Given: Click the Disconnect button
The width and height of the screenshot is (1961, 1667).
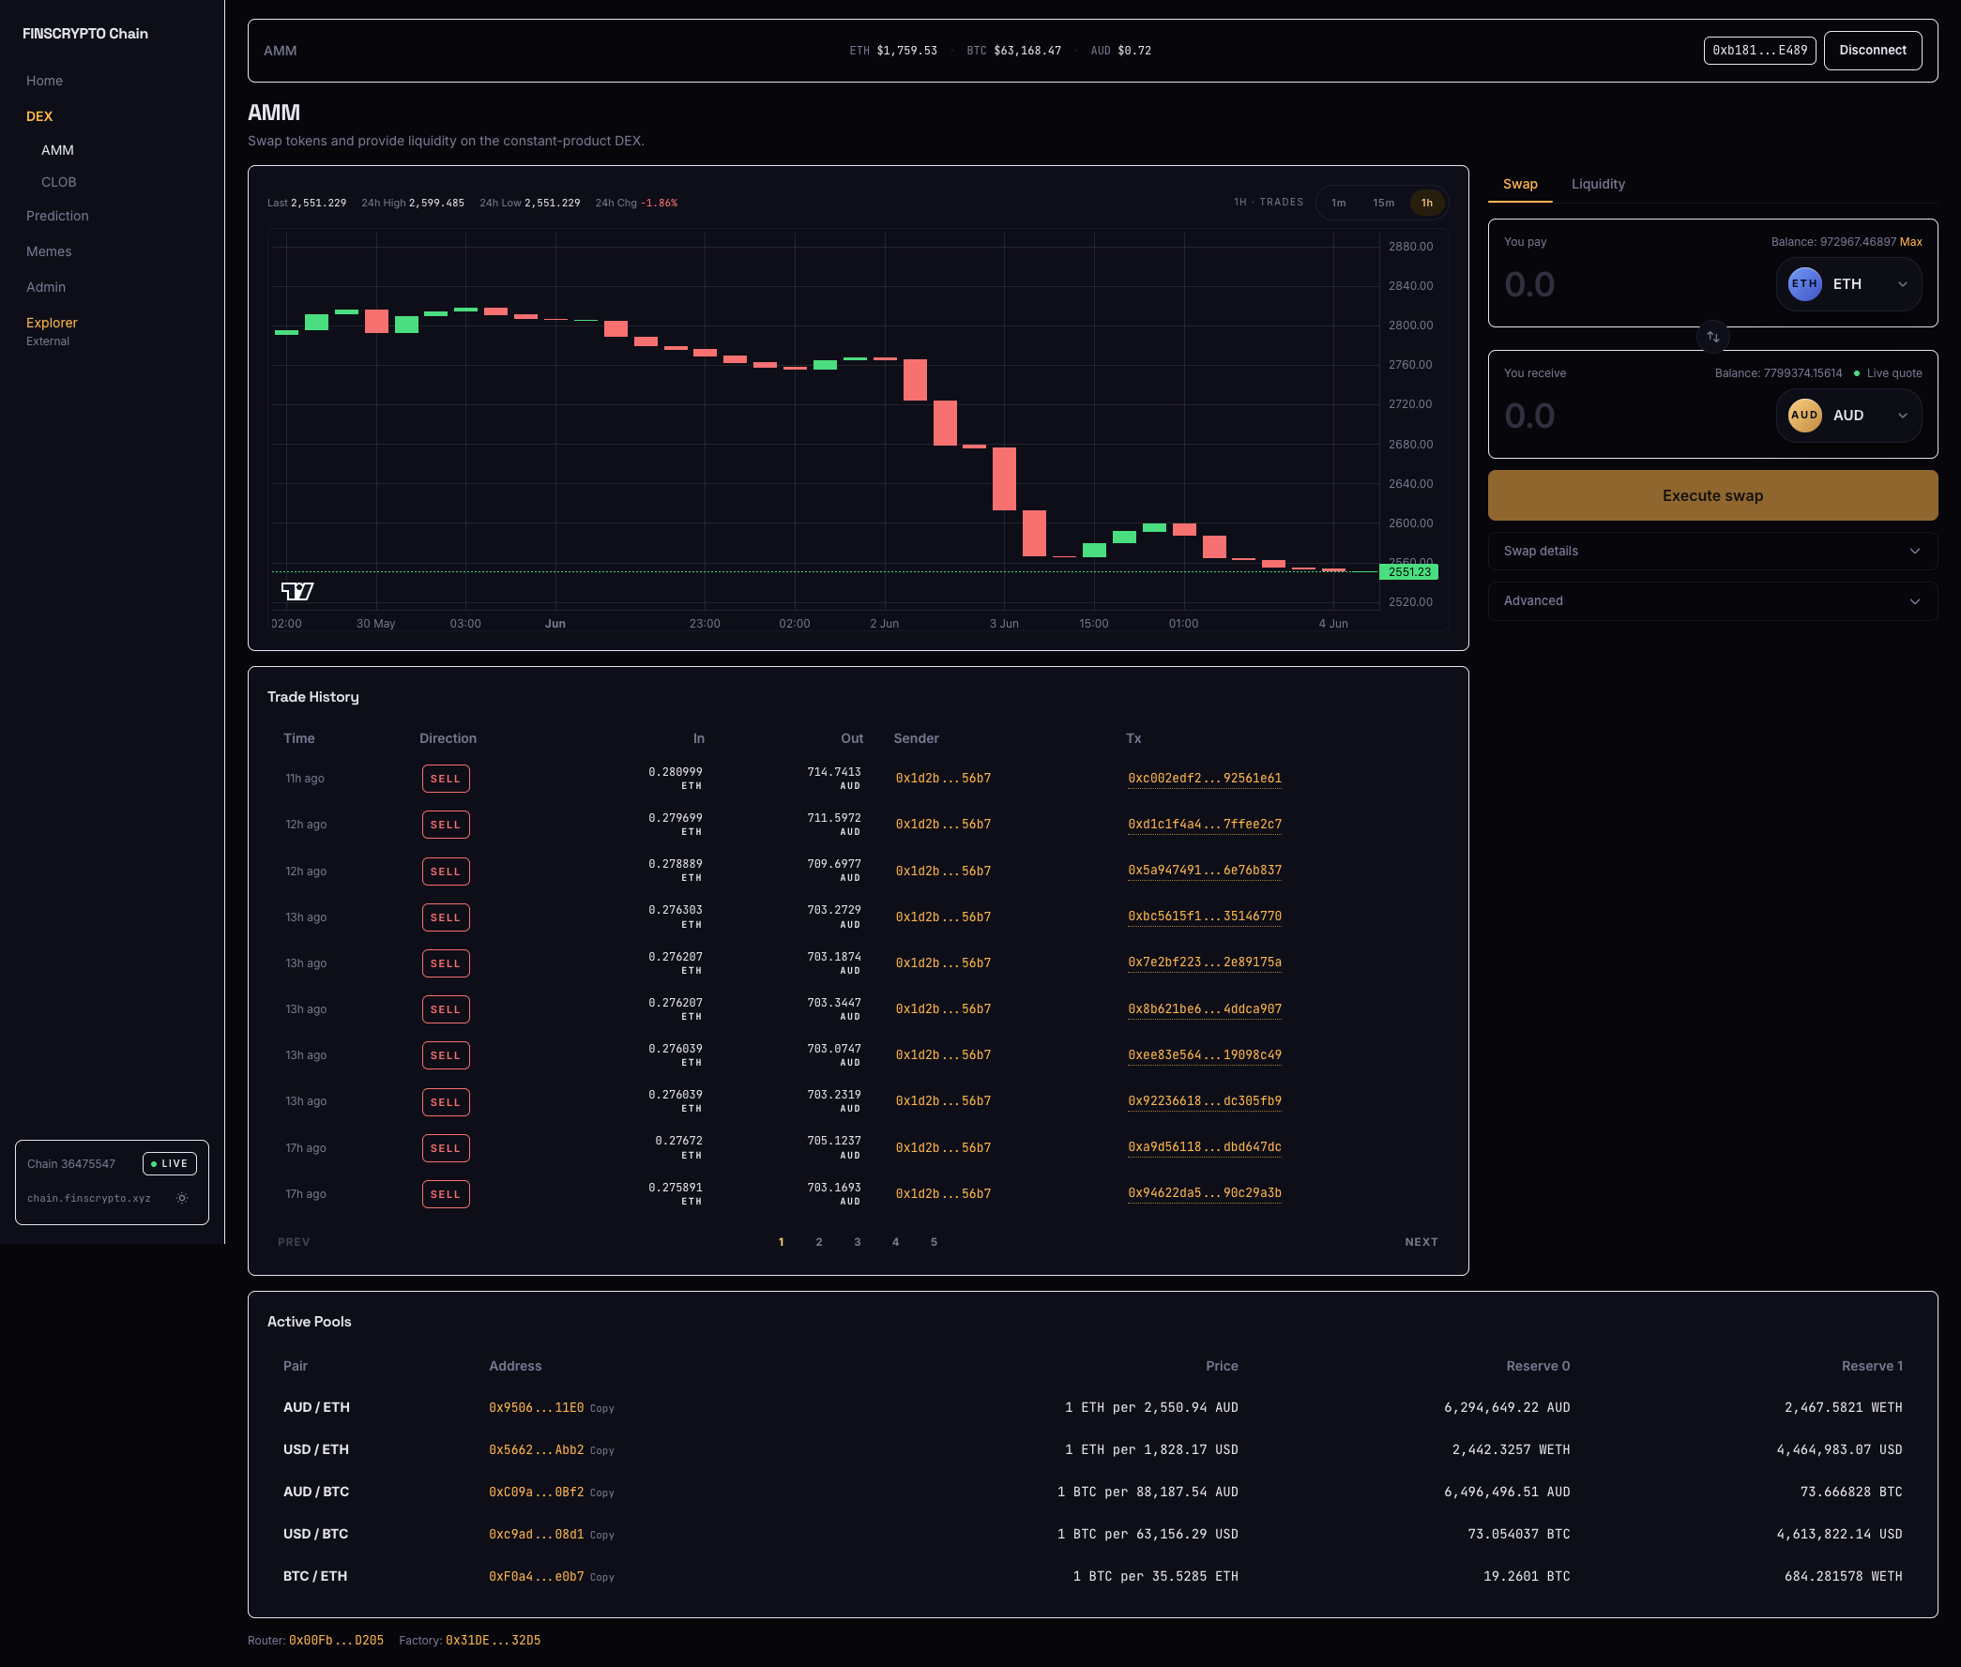Looking at the screenshot, I should tap(1871, 50).
